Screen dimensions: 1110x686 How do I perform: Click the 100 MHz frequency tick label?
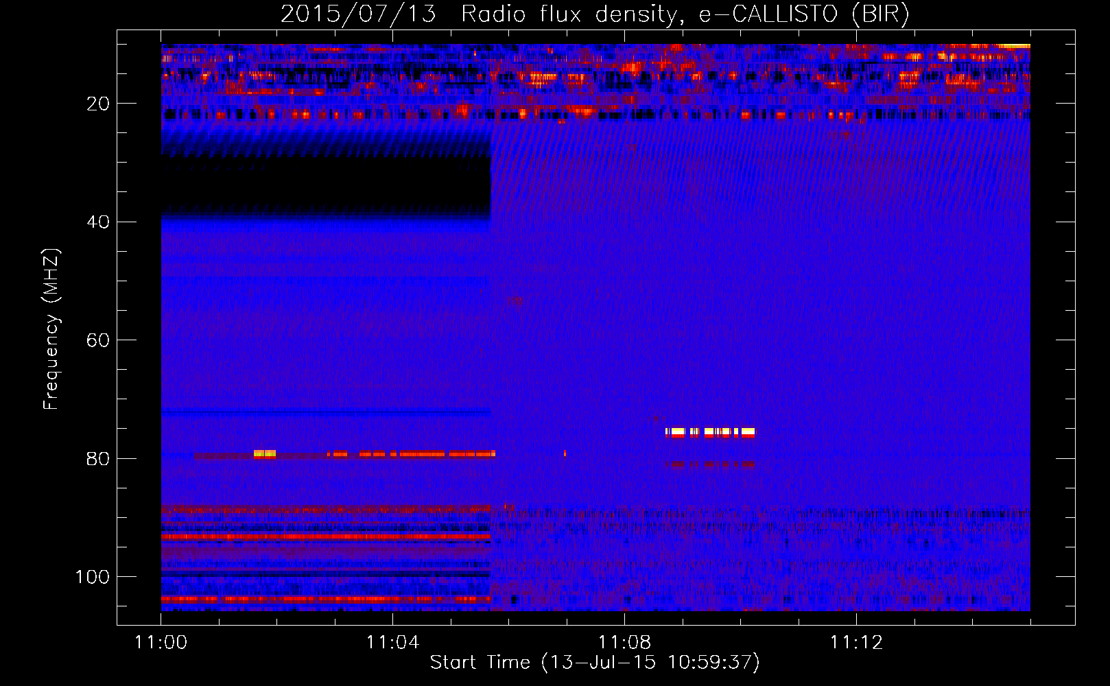coord(93,576)
